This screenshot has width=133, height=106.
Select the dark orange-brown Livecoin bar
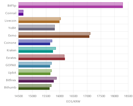point(39,22)
